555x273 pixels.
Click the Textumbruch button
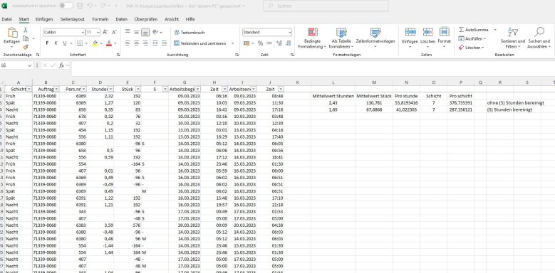tap(190, 32)
